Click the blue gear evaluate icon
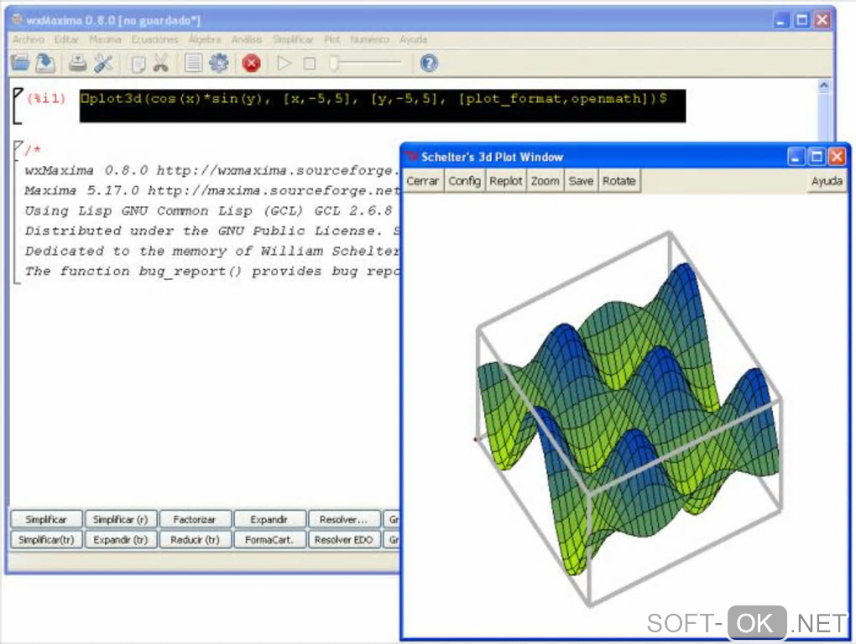This screenshot has width=856, height=644. 219,63
